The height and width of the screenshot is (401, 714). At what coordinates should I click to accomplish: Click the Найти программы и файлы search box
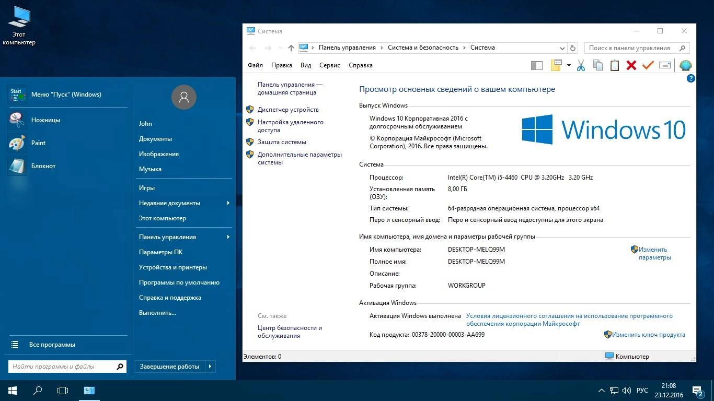[67, 367]
